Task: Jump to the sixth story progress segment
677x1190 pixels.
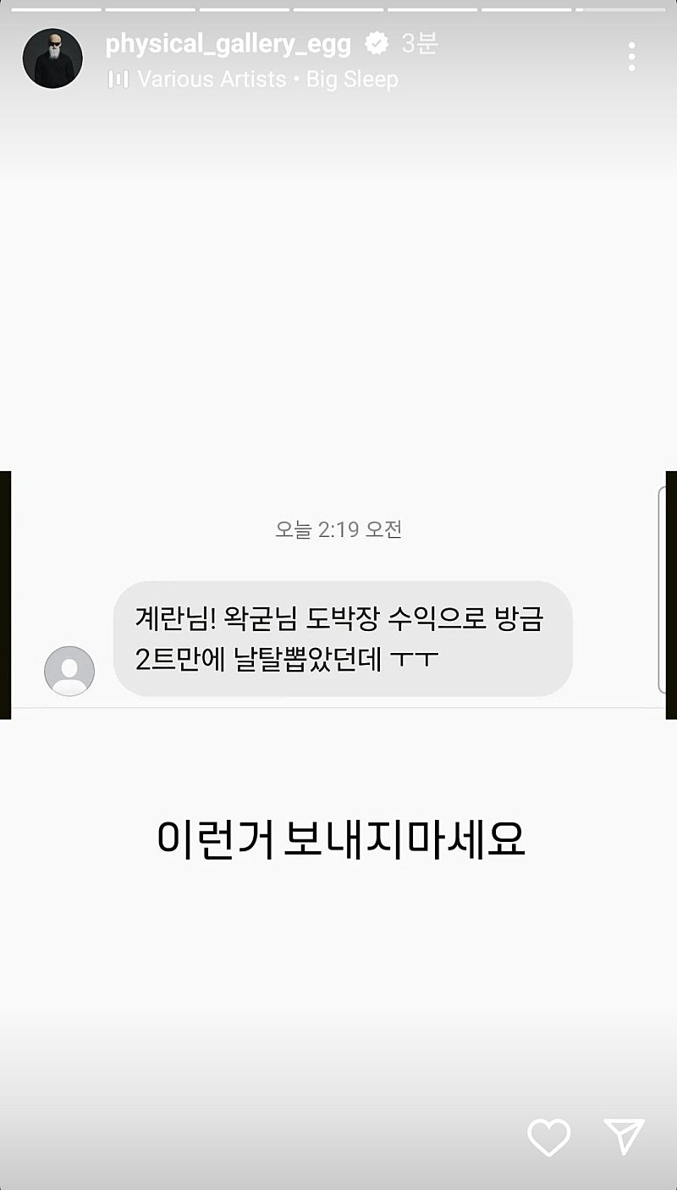Action: click(527, 9)
